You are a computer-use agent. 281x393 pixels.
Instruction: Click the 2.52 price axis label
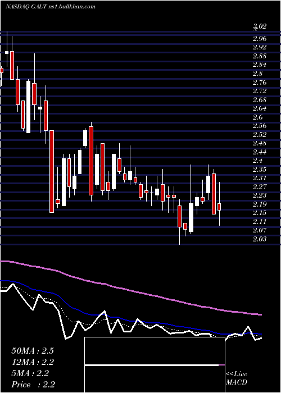pyautogui.click(x=260, y=135)
